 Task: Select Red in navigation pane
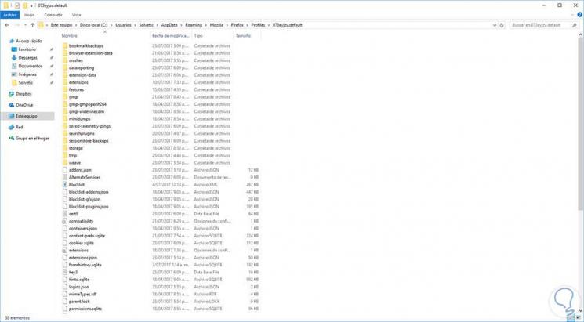point(19,127)
